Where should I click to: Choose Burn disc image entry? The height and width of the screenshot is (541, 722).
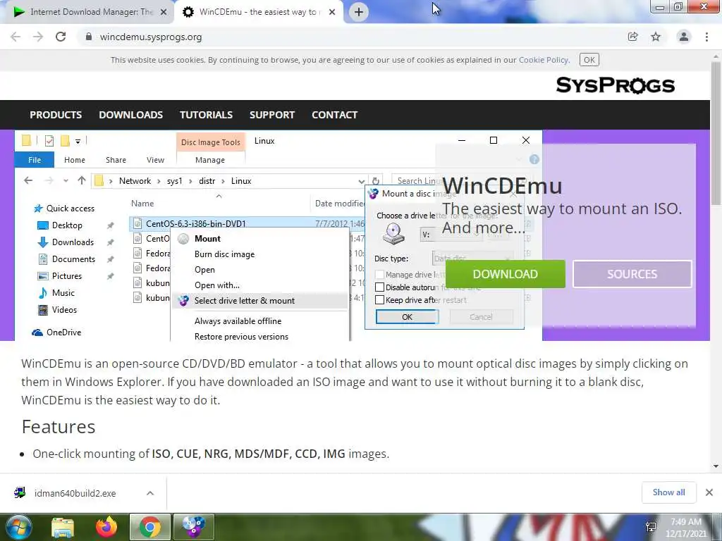pyautogui.click(x=260, y=254)
